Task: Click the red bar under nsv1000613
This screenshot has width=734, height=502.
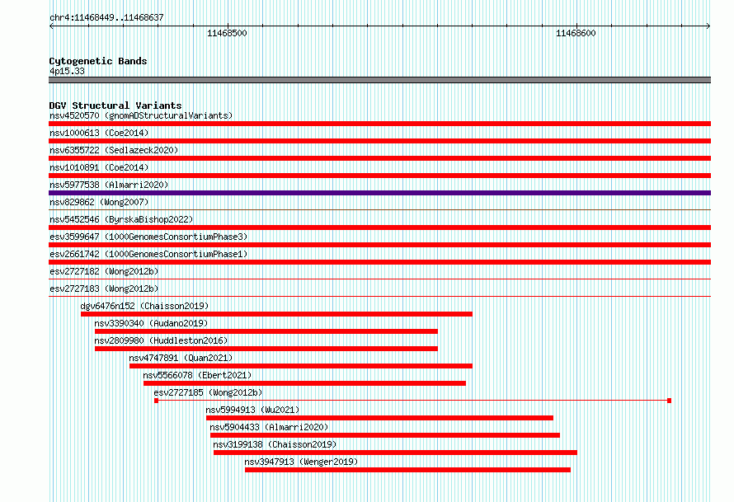Action: [x=379, y=141]
